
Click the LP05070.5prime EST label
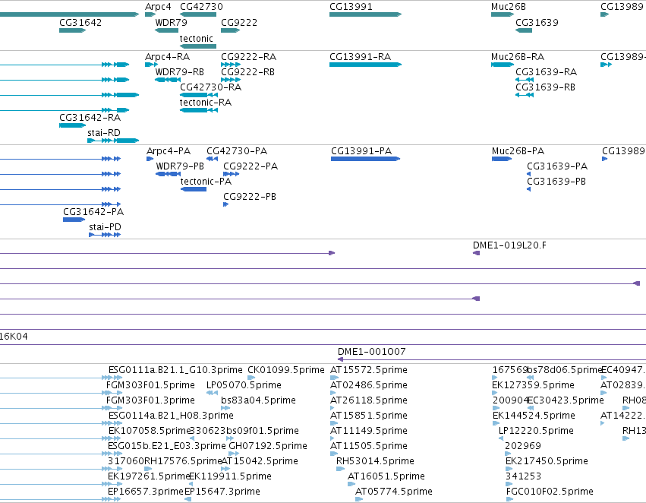[244, 385]
